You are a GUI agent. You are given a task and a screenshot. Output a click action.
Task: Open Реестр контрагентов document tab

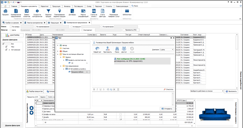[35, 23]
